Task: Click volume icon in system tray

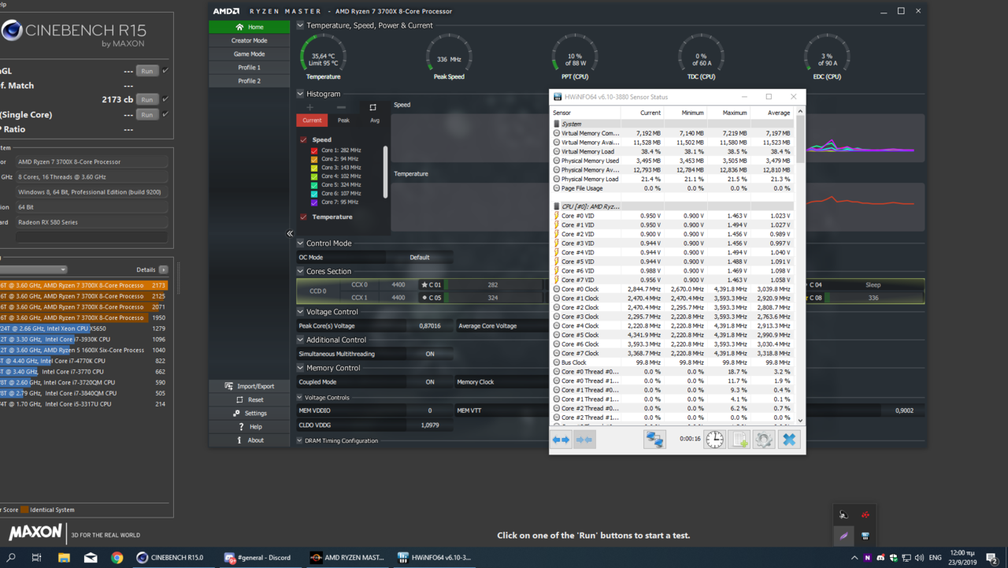Action: coord(917,558)
